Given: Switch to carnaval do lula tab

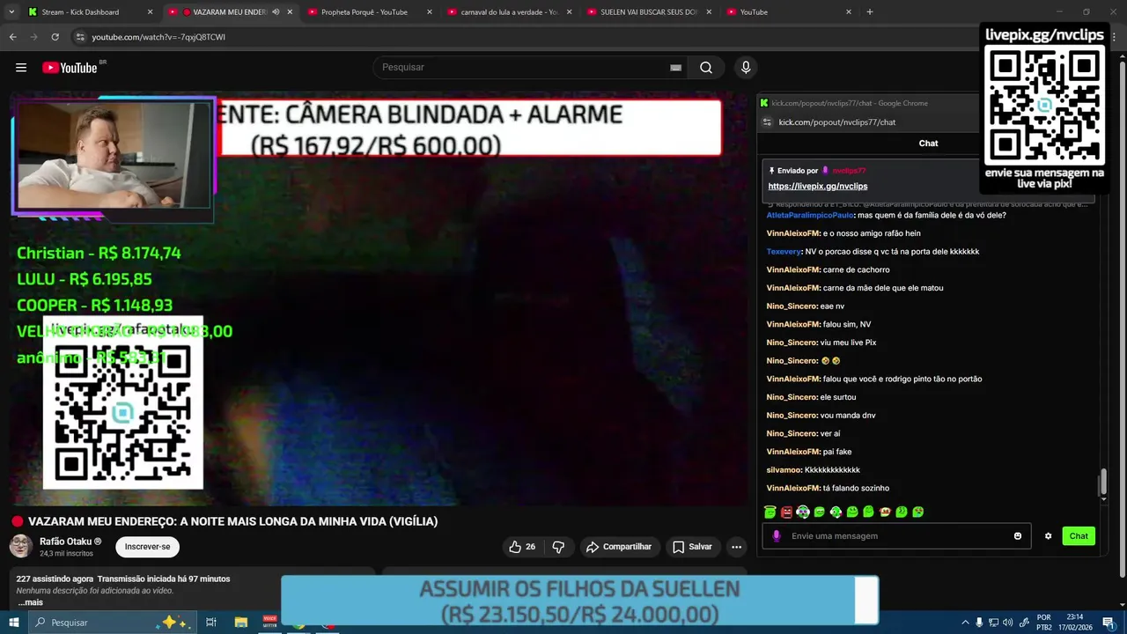Looking at the screenshot, I should pyautogui.click(x=509, y=12).
